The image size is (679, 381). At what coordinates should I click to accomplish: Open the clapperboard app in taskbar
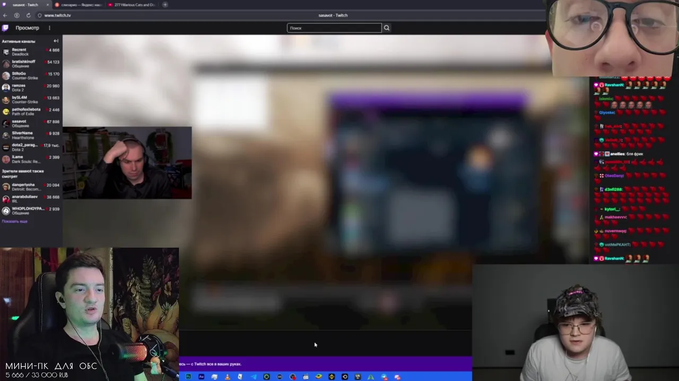306,377
